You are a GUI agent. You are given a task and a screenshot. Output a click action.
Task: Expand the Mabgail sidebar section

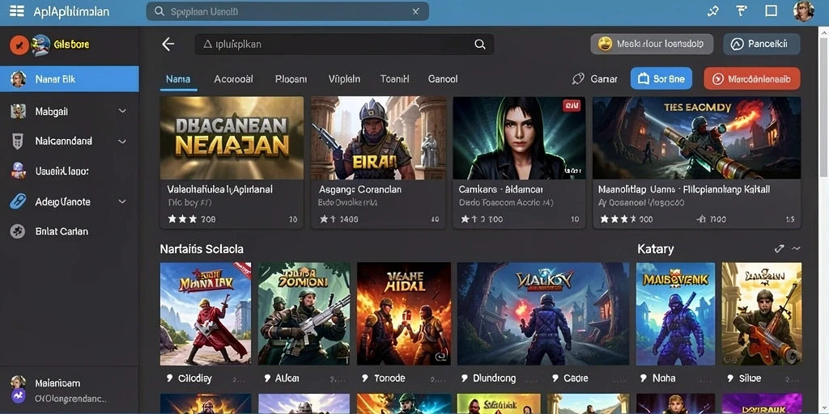[122, 112]
